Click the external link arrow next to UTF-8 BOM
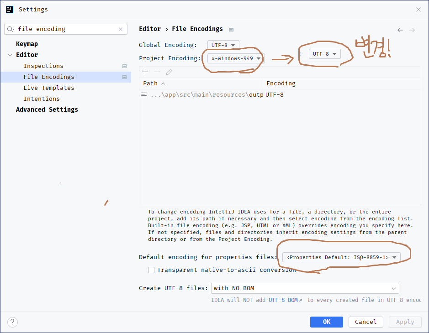The width and height of the screenshot is (429, 333). tap(301, 300)
